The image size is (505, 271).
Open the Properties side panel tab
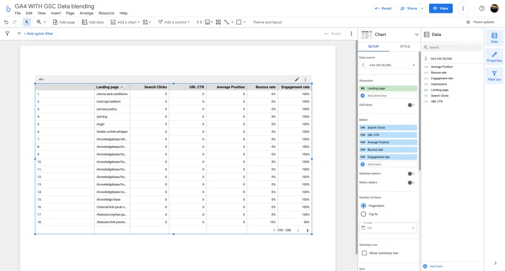coord(494,57)
